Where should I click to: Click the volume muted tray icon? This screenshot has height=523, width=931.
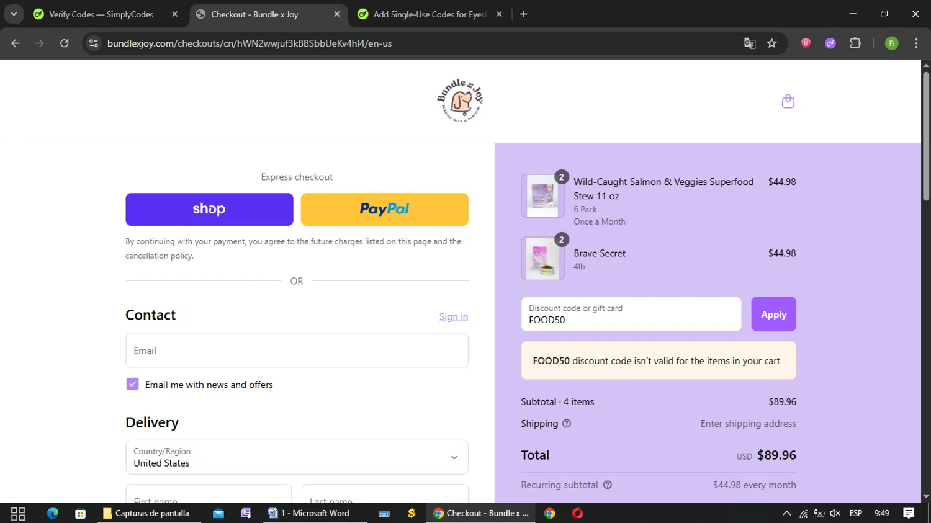coord(835,513)
